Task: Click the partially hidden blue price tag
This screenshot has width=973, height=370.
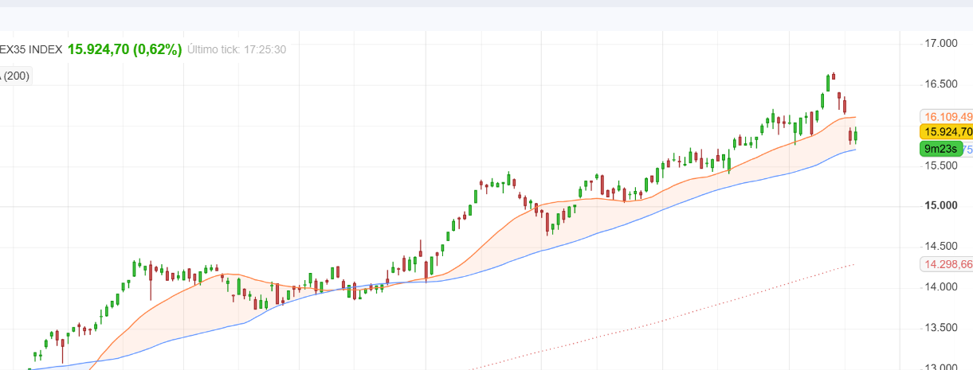Action: [x=967, y=149]
